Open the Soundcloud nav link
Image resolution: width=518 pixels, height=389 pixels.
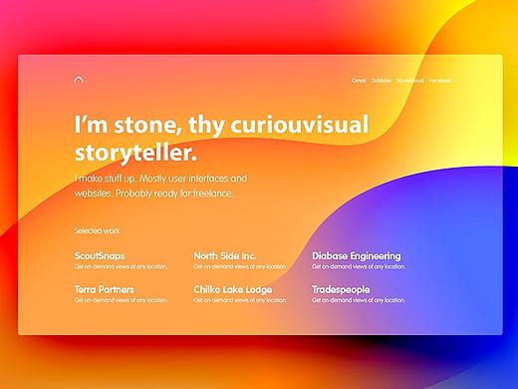(410, 81)
